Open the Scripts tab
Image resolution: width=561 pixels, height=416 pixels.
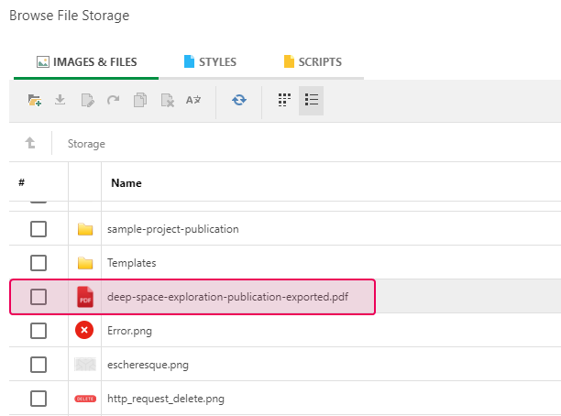tap(313, 62)
